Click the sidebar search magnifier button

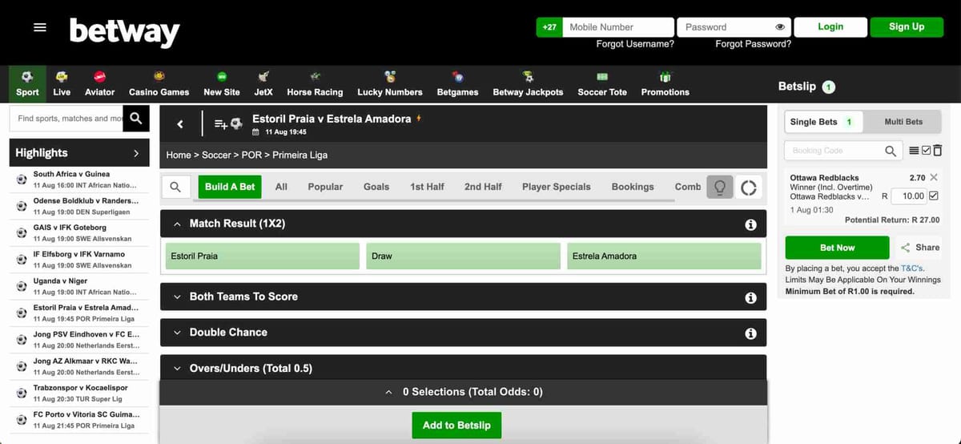pyautogui.click(x=136, y=119)
